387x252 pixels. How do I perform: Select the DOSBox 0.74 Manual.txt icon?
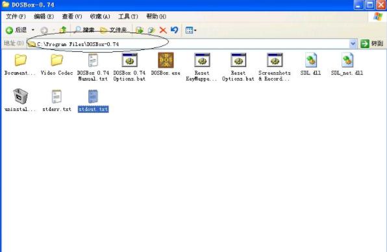[93, 60]
